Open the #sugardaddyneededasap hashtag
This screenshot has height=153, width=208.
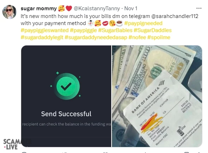click(96, 37)
